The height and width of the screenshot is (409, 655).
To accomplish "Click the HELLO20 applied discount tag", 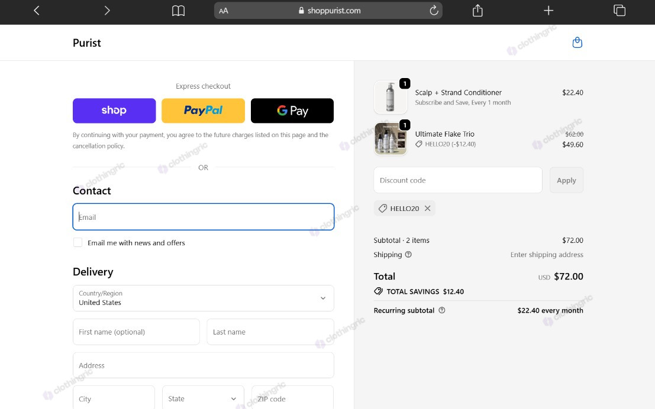I will [404, 208].
